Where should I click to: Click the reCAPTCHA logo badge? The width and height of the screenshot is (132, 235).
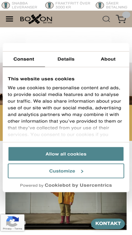13,221
